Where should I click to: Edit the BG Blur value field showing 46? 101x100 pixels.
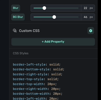[85, 17]
